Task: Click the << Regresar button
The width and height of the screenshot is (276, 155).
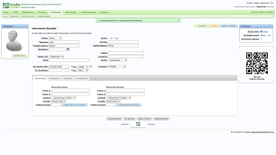Action: point(201,26)
